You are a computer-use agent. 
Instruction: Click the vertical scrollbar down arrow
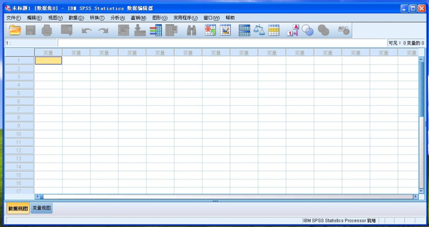coord(422,190)
